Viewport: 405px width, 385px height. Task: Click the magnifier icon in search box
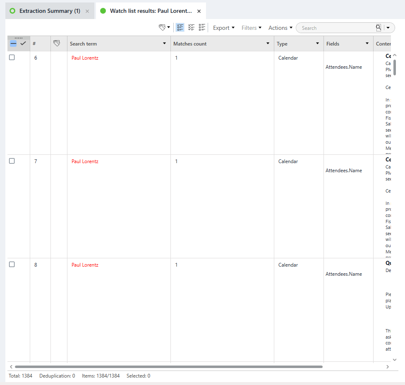tap(378, 28)
